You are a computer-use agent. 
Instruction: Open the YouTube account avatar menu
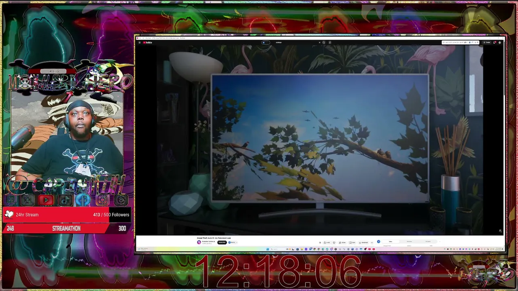[x=500, y=42]
